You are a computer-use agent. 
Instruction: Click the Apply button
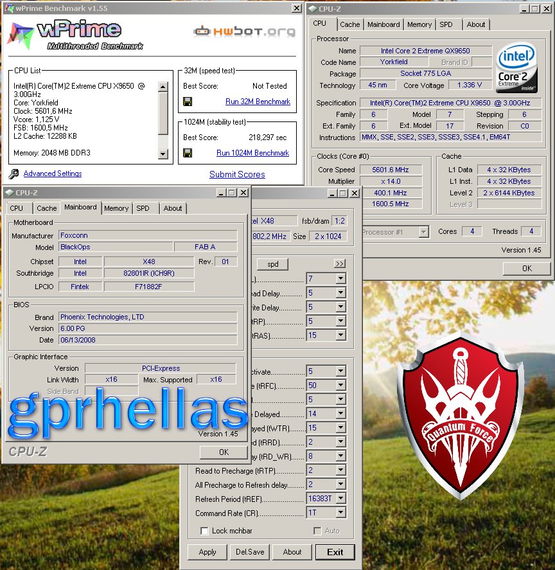click(207, 552)
